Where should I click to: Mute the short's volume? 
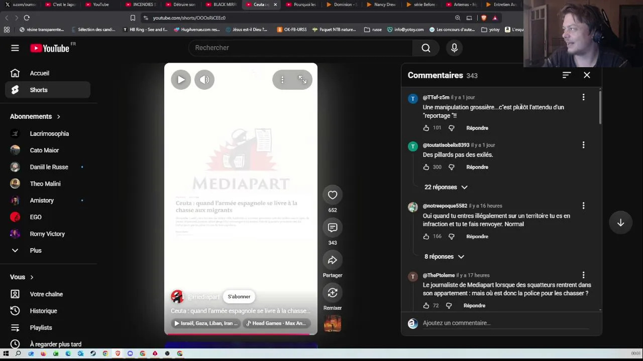204,80
